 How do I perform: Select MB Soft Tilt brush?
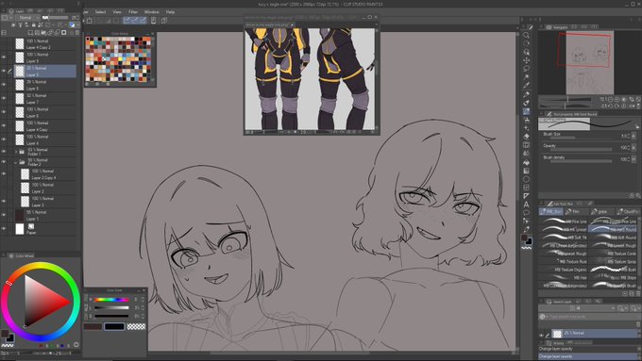564,238
